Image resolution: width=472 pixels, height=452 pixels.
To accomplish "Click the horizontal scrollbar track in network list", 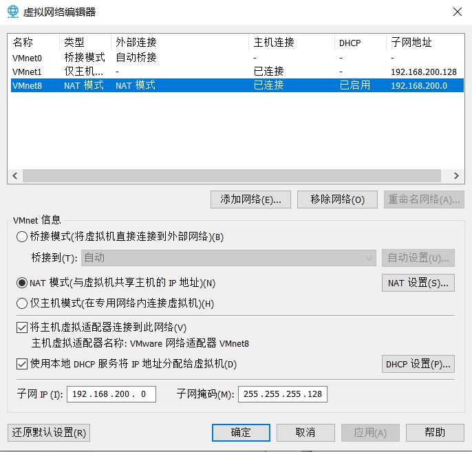I will point(232,175).
